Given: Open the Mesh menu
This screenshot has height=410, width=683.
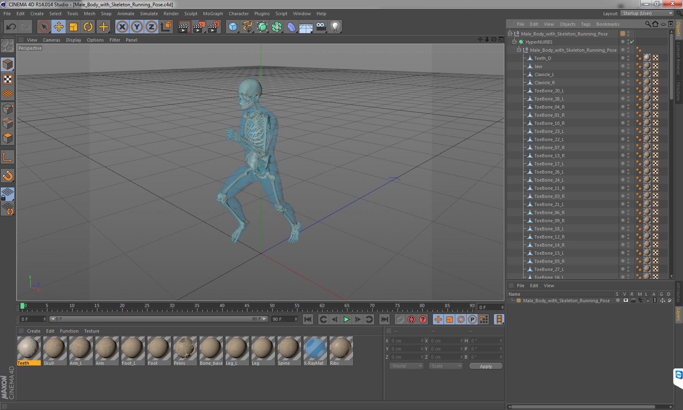Looking at the screenshot, I should coord(89,13).
